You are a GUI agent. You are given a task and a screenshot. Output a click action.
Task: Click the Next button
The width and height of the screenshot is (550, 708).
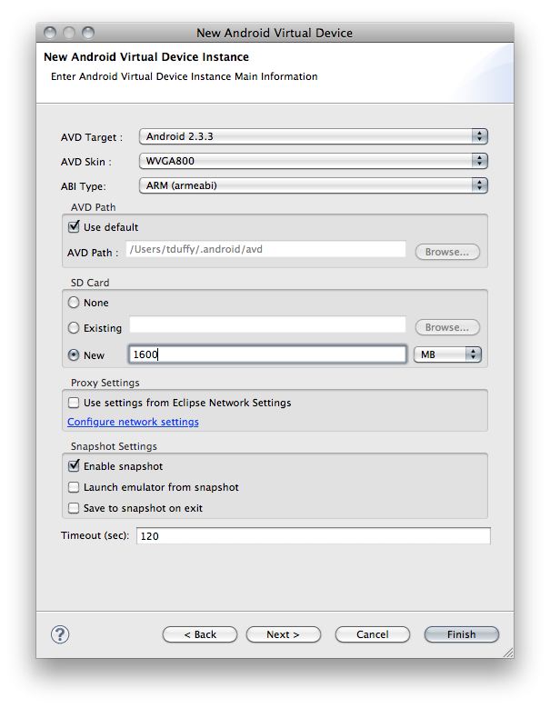(x=283, y=634)
